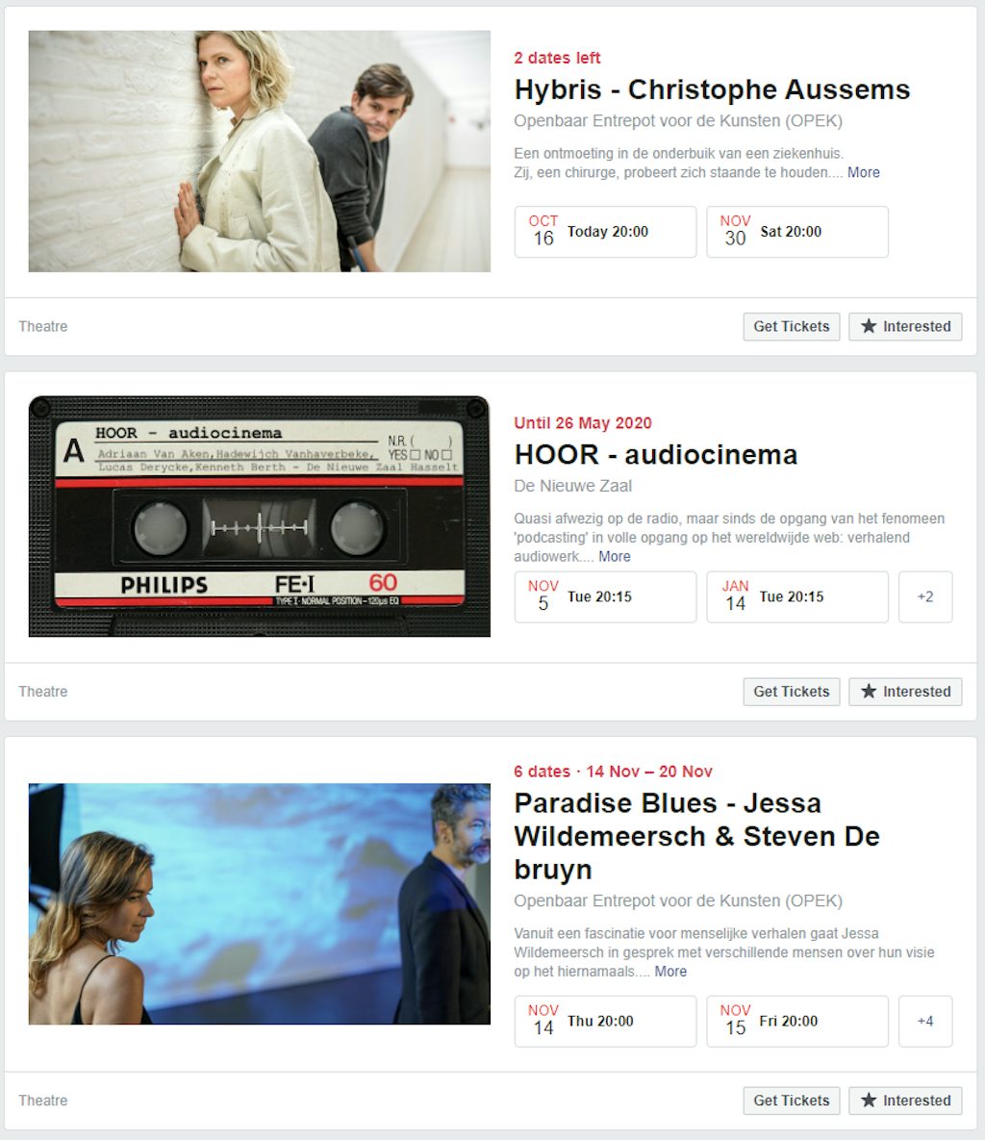Toggle Interested star for HOOR audiocinema
Viewport: 985px width, 1140px height.
[905, 692]
